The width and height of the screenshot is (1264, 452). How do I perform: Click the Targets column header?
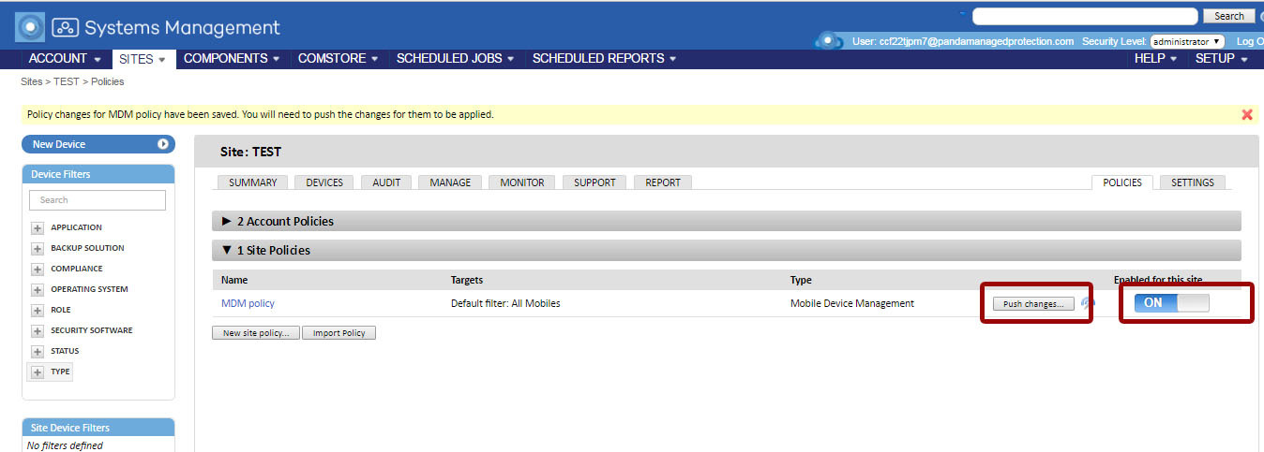467,280
